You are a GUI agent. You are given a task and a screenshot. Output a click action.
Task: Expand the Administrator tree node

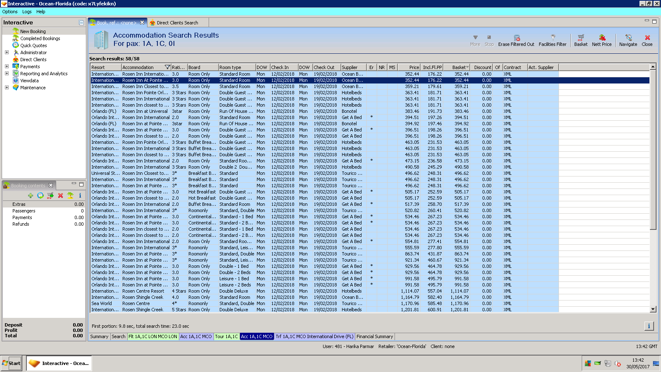point(7,52)
